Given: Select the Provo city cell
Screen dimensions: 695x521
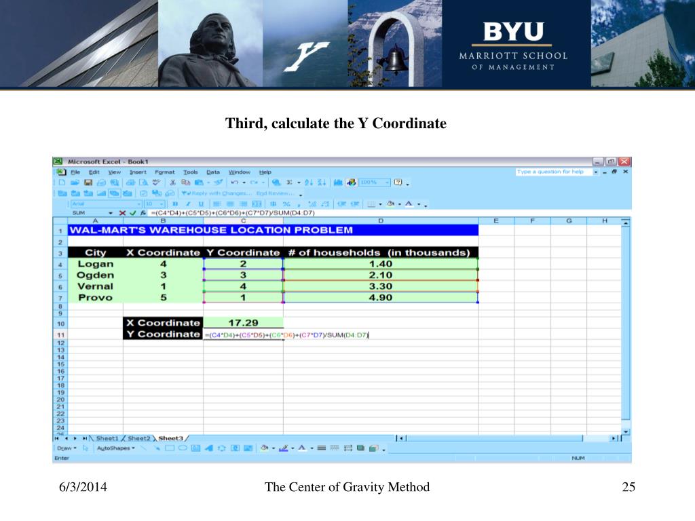Looking at the screenshot, I should pos(95,298).
